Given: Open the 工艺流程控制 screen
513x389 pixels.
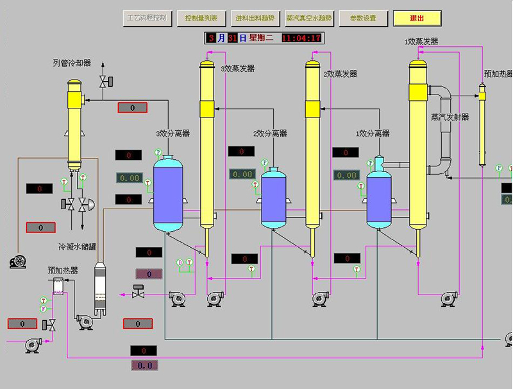Looking at the screenshot, I should (147, 18).
